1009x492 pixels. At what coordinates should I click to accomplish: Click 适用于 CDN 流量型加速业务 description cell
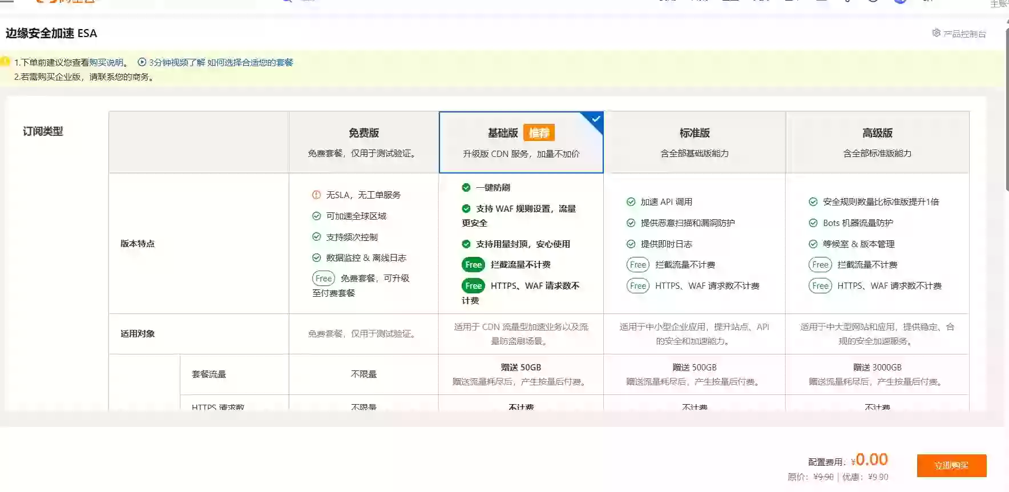521,334
